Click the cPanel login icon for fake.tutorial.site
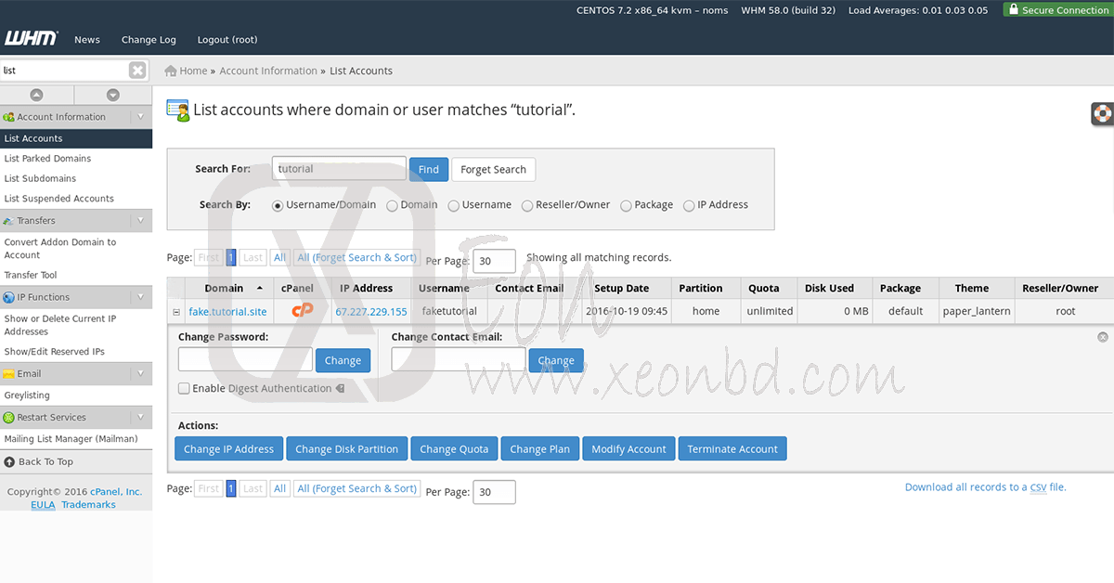The height and width of the screenshot is (583, 1114). 303,311
